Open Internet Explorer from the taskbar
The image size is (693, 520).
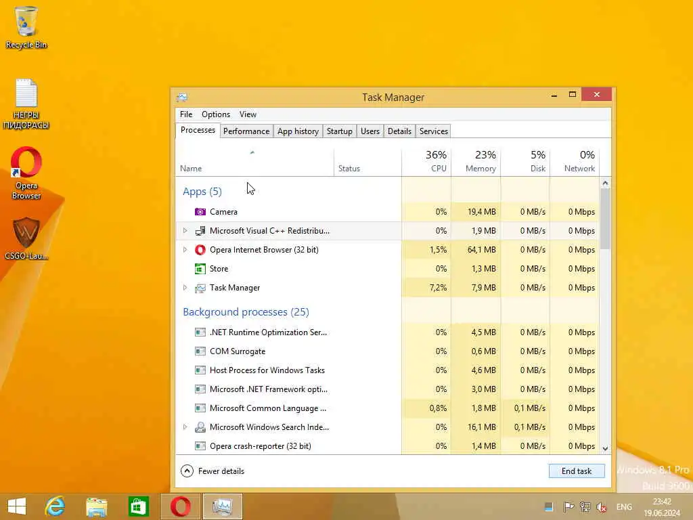(x=55, y=506)
